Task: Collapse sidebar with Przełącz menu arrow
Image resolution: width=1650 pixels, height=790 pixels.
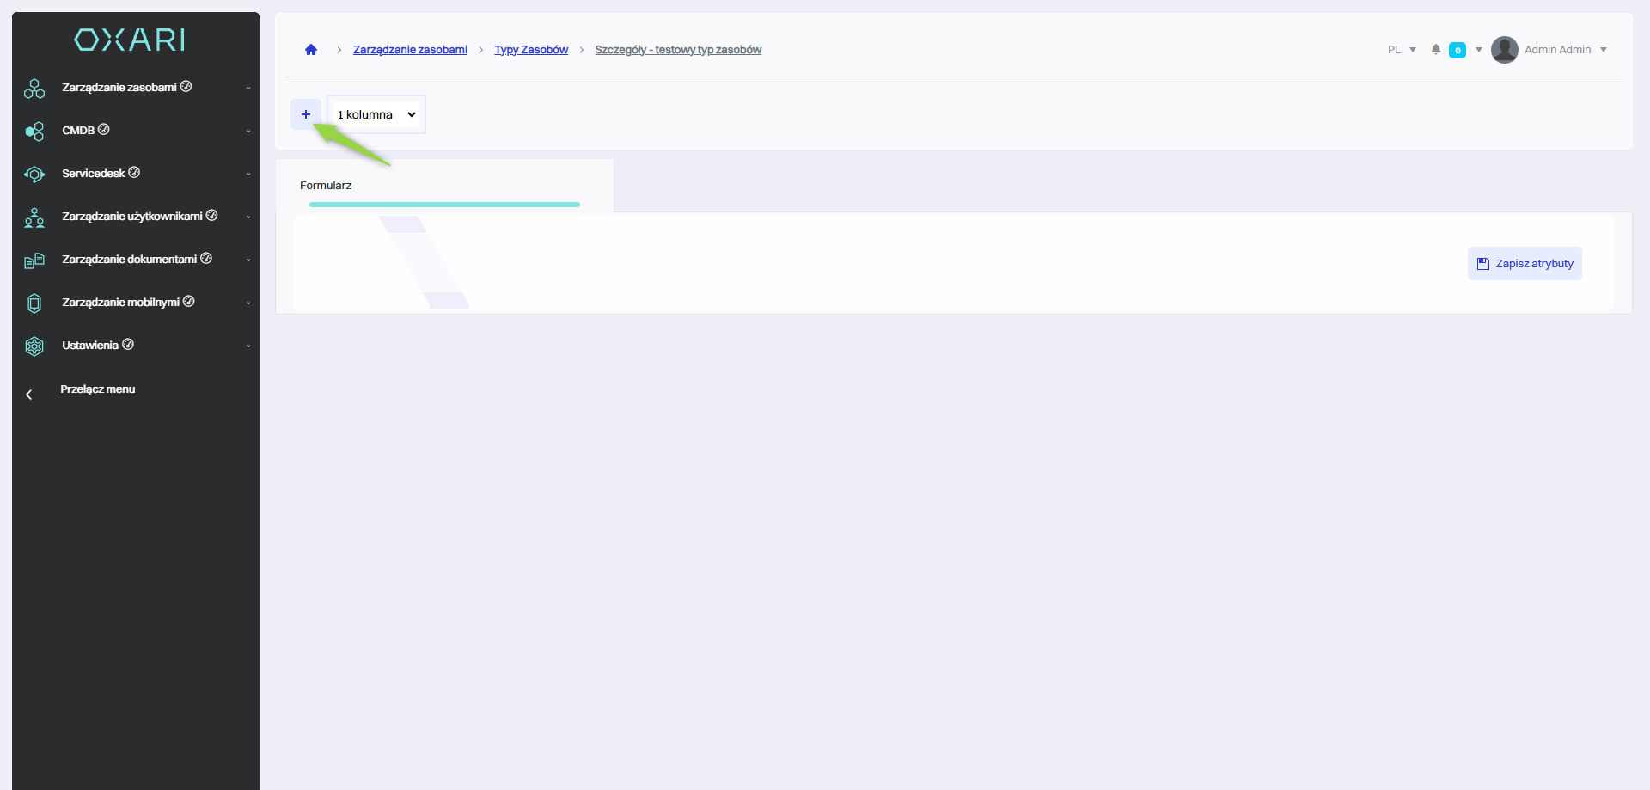Action: tap(29, 395)
